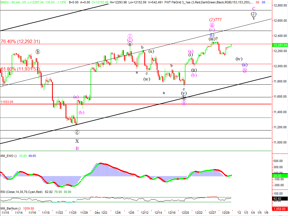Click the 12/20 date on the time axis
288x216 pixels.
pos(185,213)
